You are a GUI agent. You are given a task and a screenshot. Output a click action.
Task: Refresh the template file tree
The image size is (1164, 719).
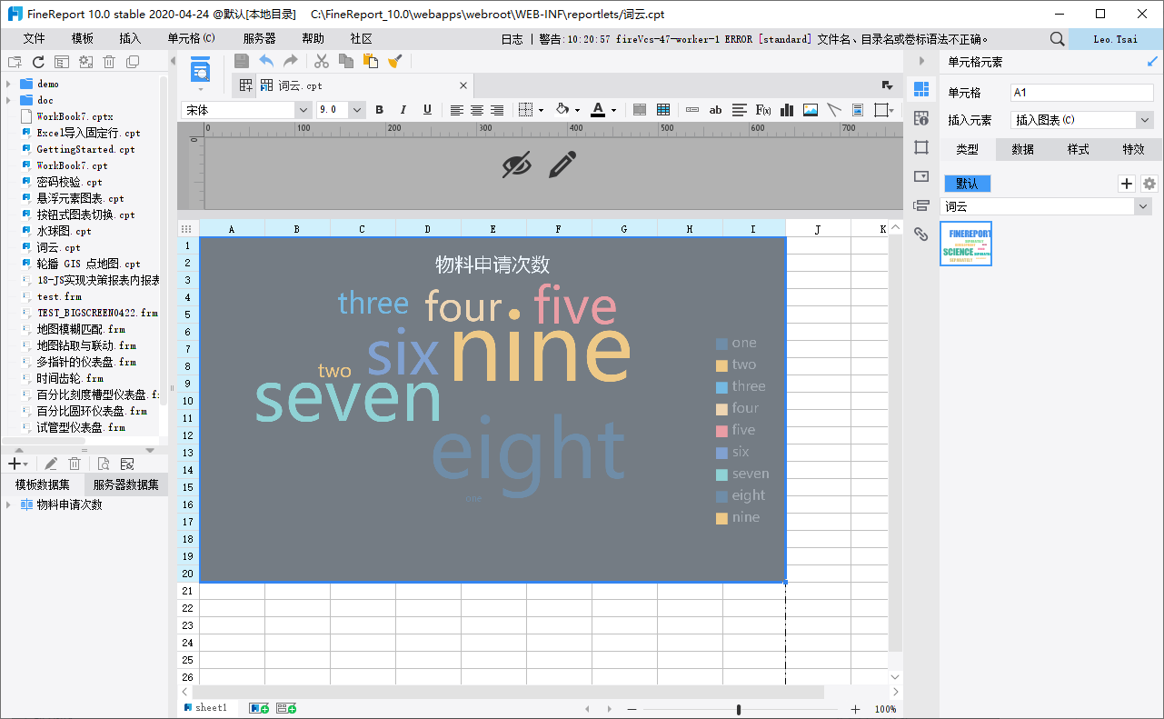click(x=38, y=62)
